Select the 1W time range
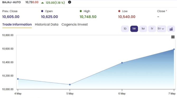The image size is (177, 98). [134, 29]
